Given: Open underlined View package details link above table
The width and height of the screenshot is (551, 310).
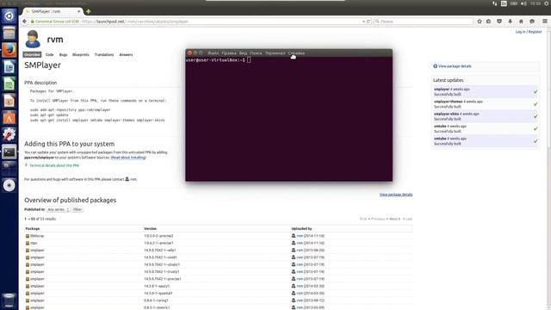Looking at the screenshot, I should [396, 195].
